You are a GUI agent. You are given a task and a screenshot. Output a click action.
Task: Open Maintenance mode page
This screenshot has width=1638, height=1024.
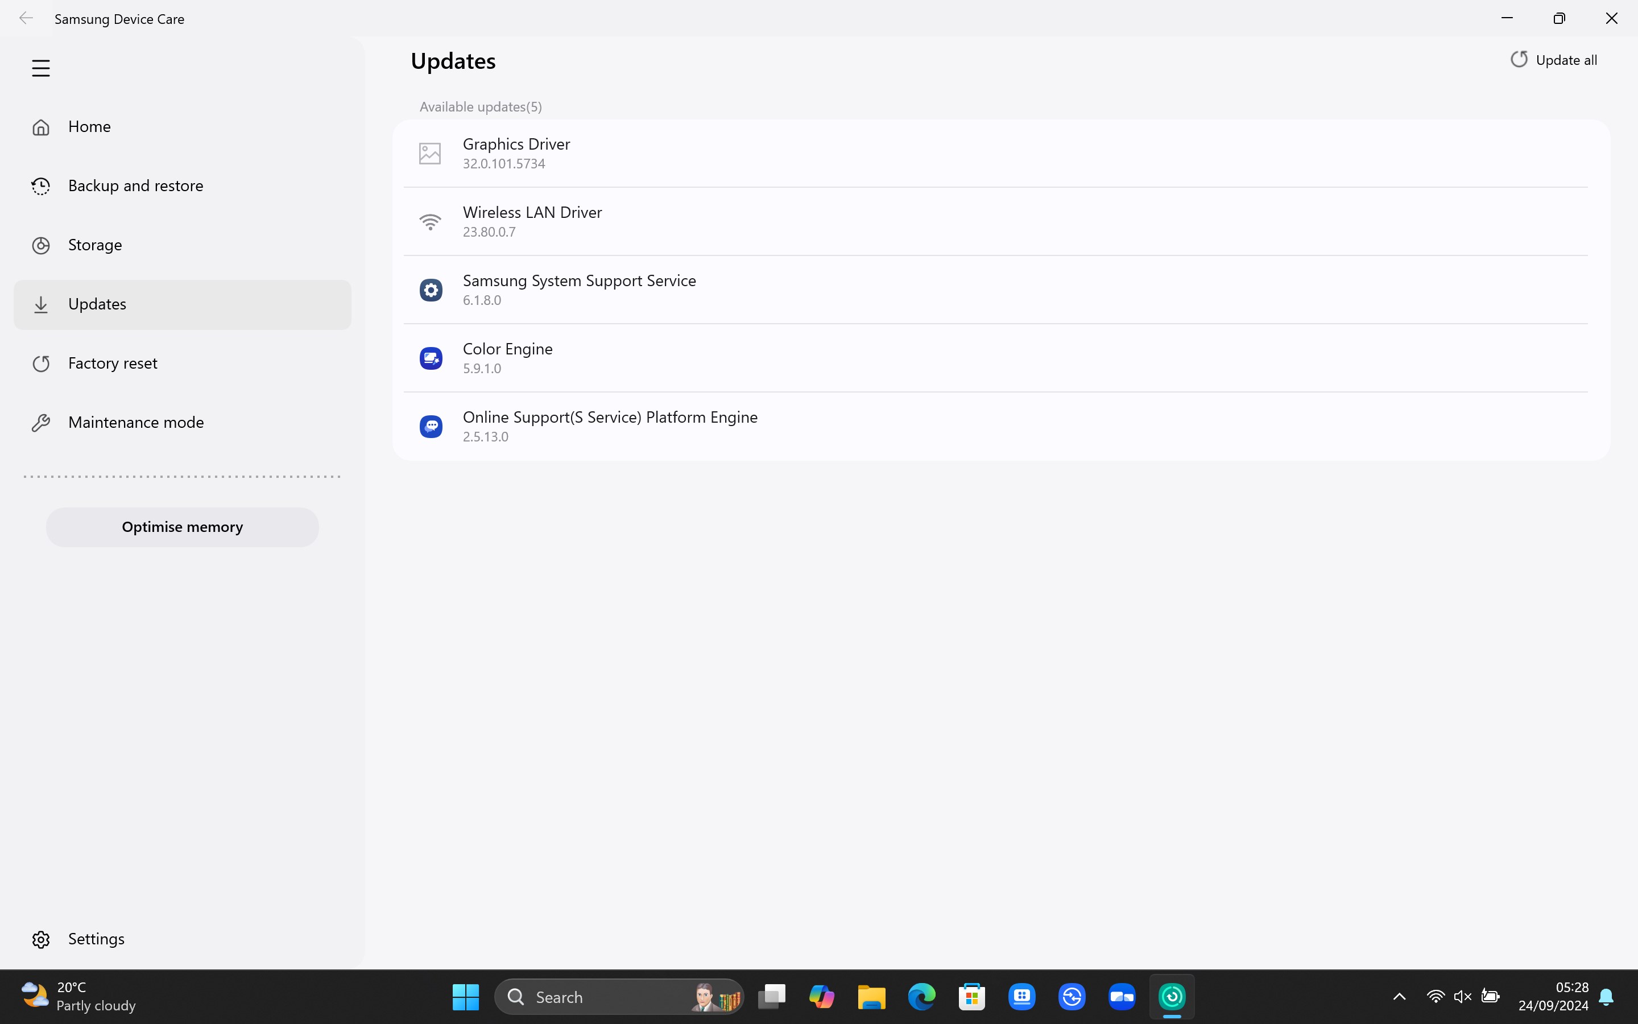pyautogui.click(x=135, y=423)
